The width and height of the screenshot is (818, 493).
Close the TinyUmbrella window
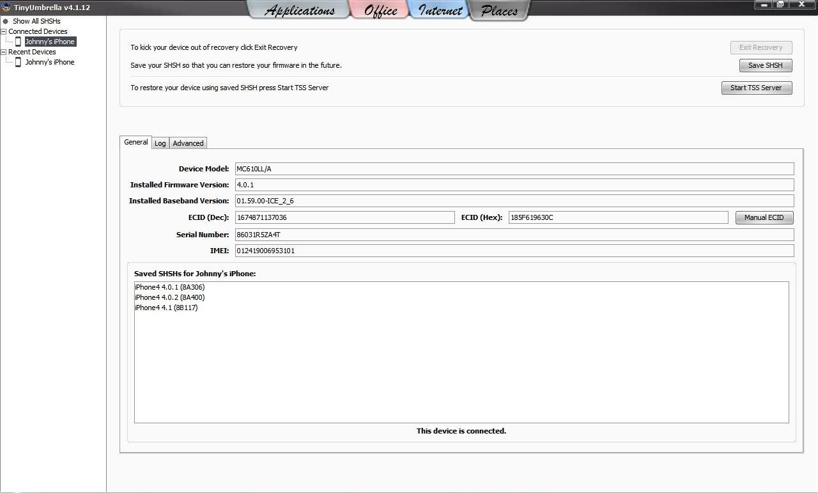(802, 4)
